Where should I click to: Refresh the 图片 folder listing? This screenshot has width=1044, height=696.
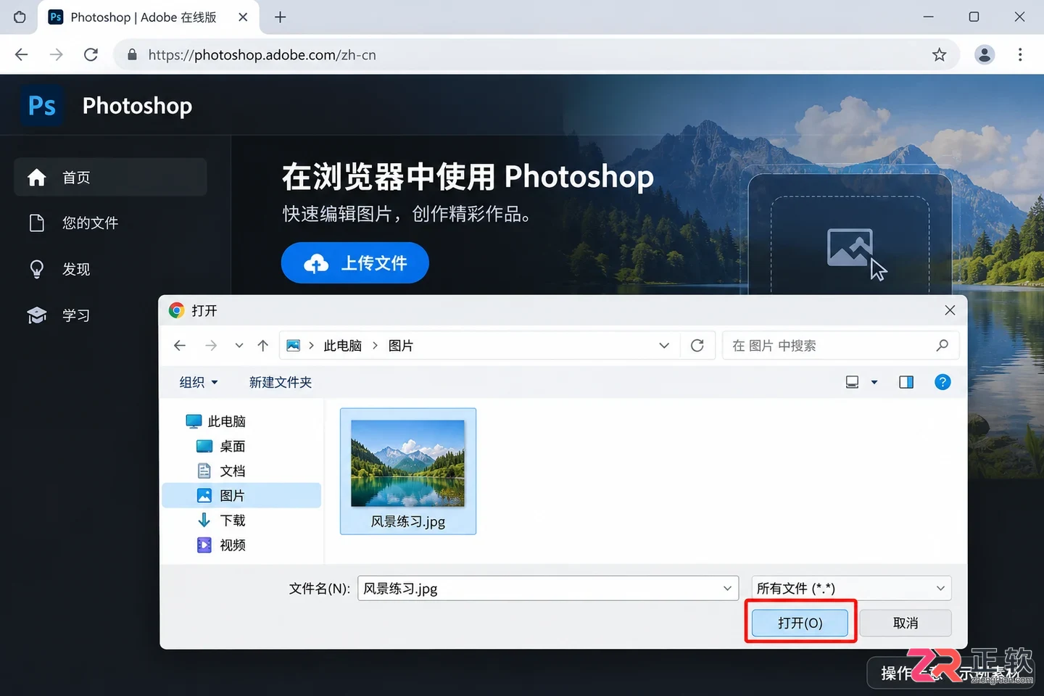click(x=697, y=346)
